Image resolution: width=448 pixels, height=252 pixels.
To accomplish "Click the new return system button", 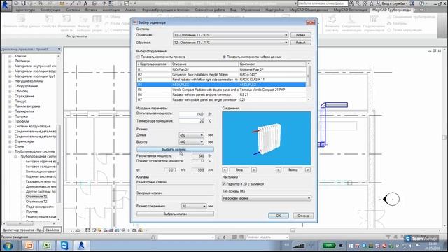I will [x=301, y=43].
